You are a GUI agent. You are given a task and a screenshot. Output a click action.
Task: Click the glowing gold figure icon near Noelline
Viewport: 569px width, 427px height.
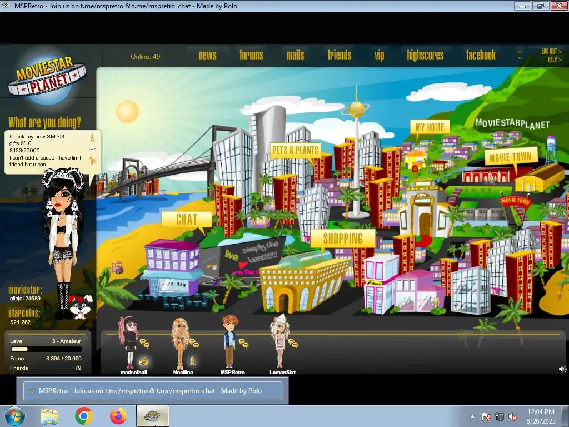(193, 360)
